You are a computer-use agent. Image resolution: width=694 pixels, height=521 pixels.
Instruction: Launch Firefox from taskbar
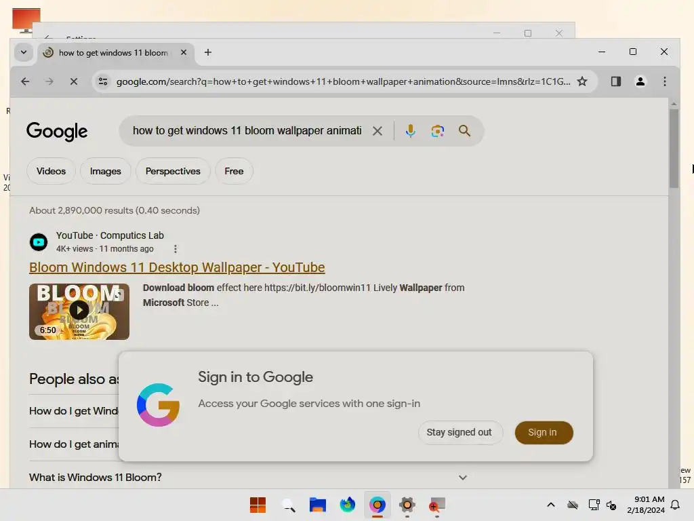point(348,505)
